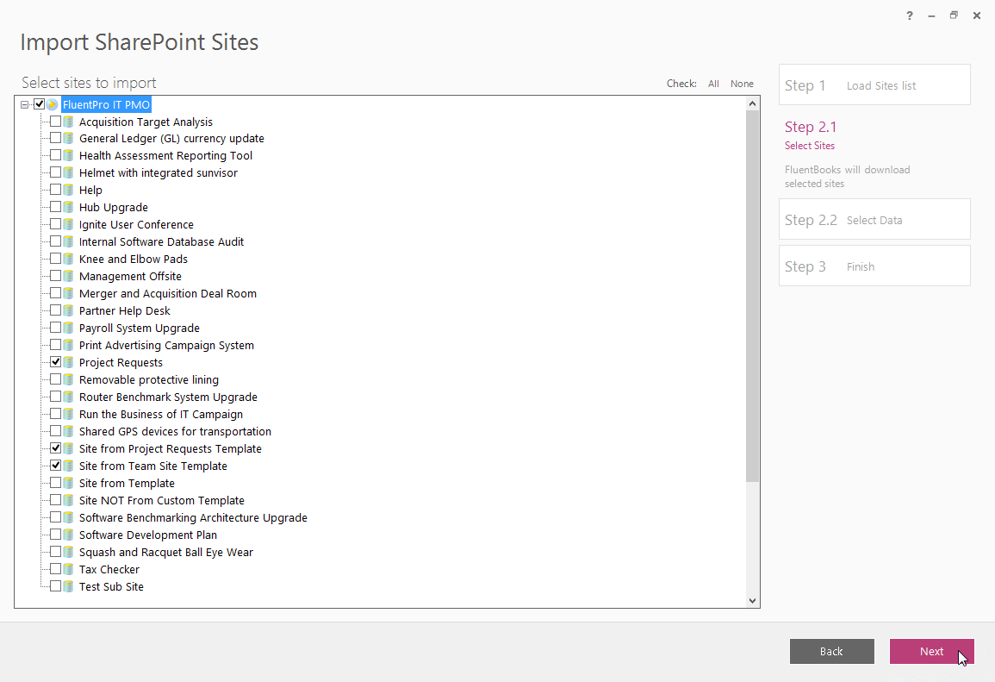
Task: Click the site icon beside Print Advertising Campaign System
Action: pyautogui.click(x=69, y=345)
